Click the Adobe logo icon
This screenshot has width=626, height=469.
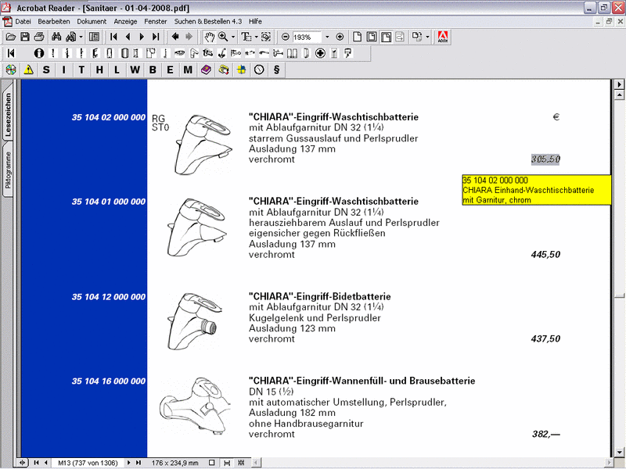pyautogui.click(x=443, y=37)
